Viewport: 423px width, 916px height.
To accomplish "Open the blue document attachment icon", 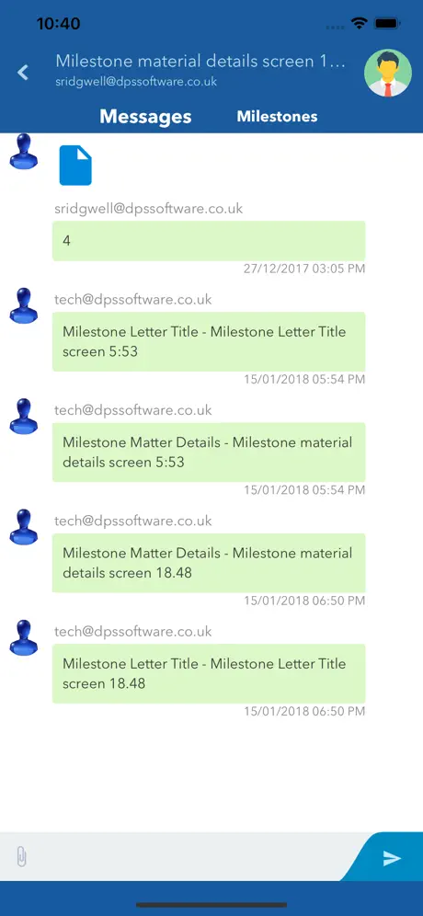I will (75, 166).
